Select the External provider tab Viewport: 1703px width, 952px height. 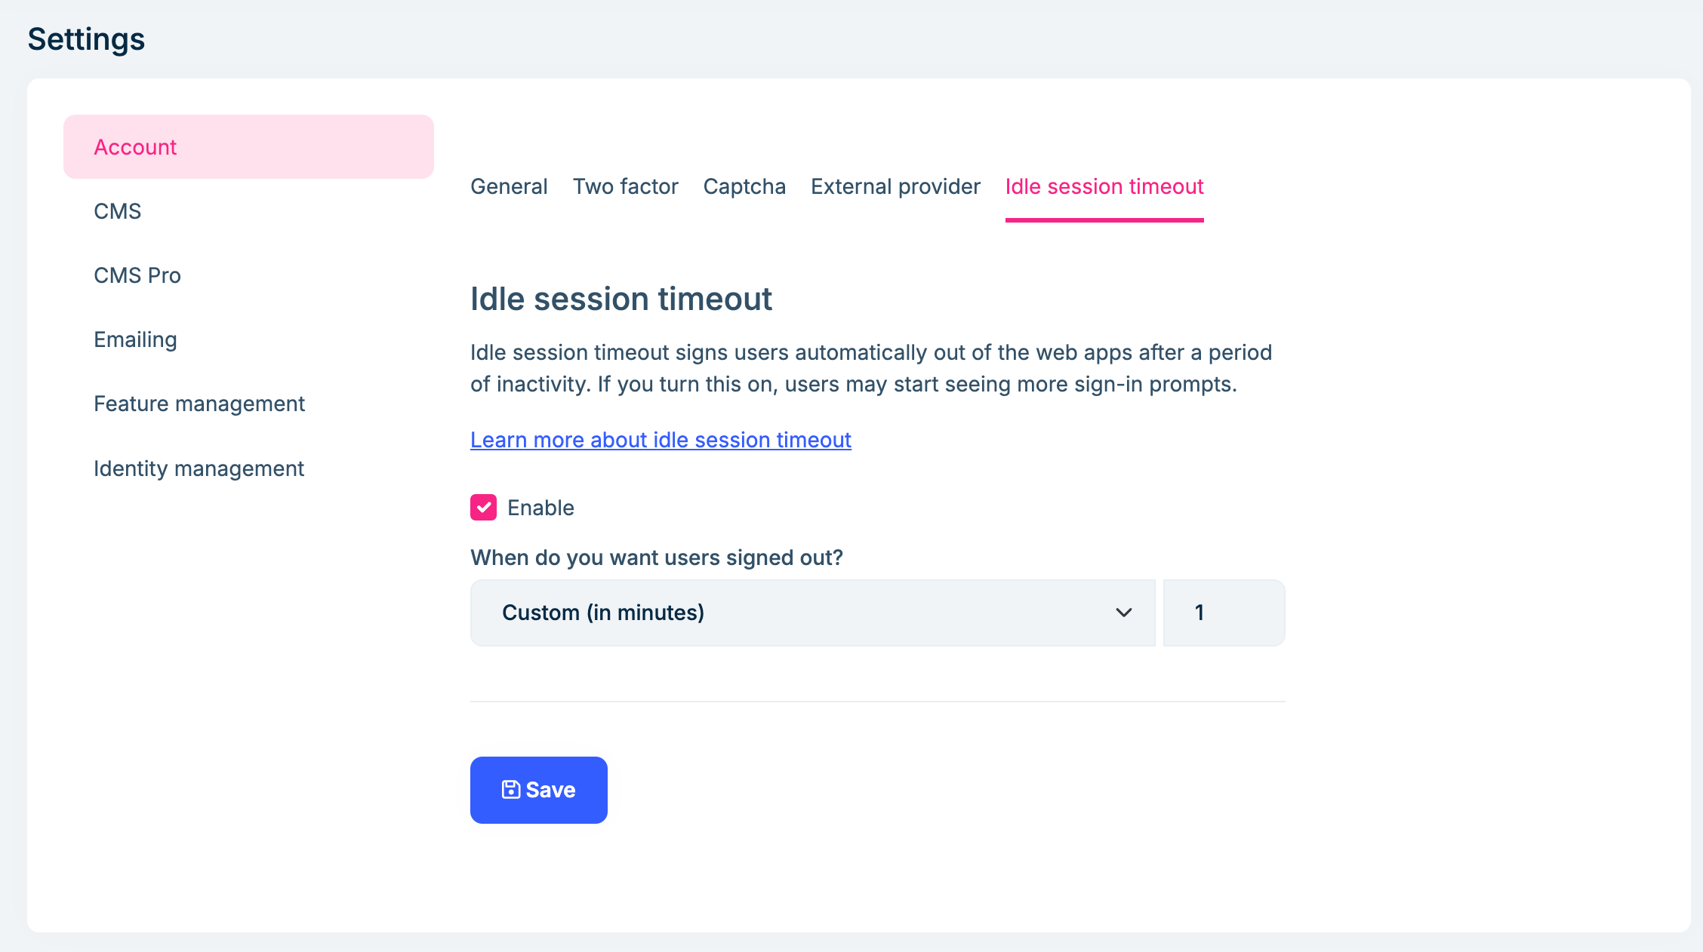(895, 186)
